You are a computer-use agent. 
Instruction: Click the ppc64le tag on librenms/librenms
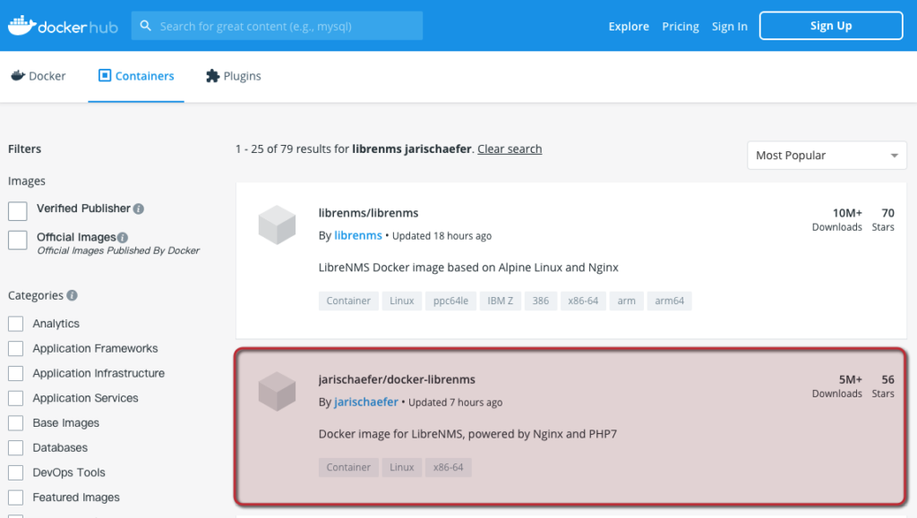tap(451, 301)
